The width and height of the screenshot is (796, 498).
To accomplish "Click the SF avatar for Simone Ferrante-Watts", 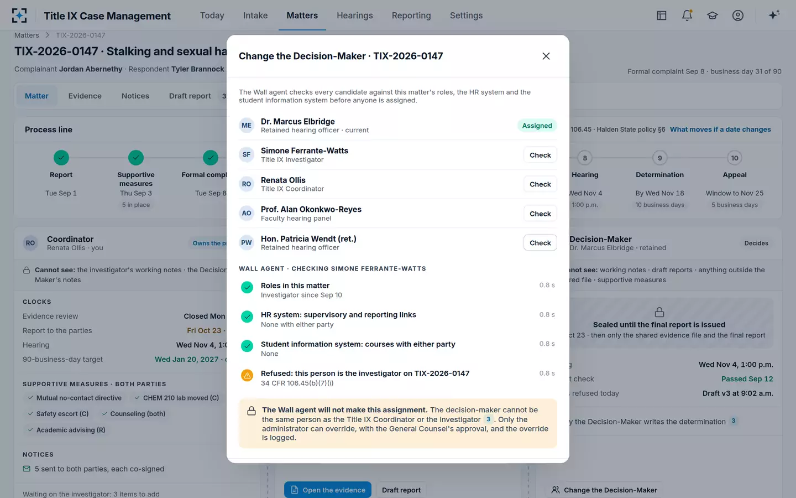I will 247,154.
